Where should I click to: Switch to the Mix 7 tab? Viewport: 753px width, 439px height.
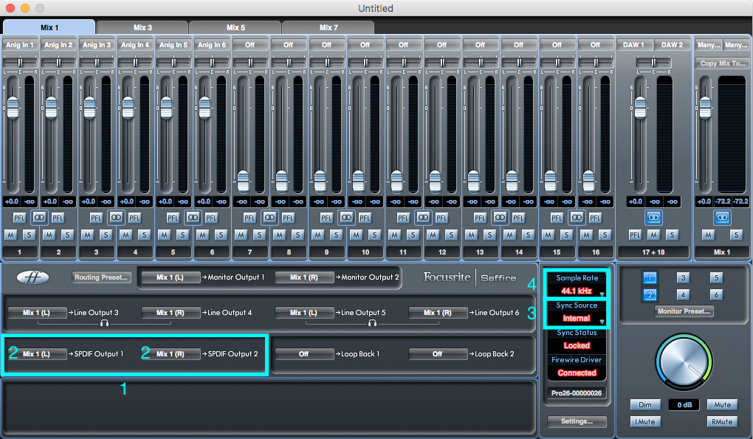pos(326,26)
